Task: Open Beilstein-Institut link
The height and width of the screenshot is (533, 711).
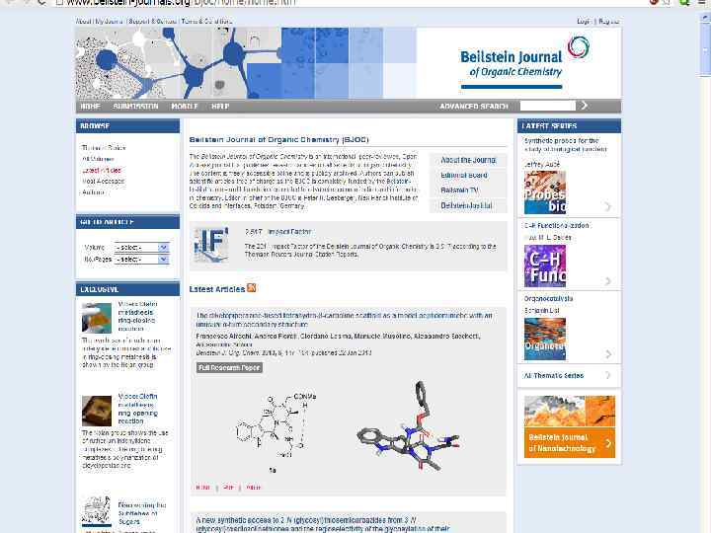Action: (x=466, y=205)
